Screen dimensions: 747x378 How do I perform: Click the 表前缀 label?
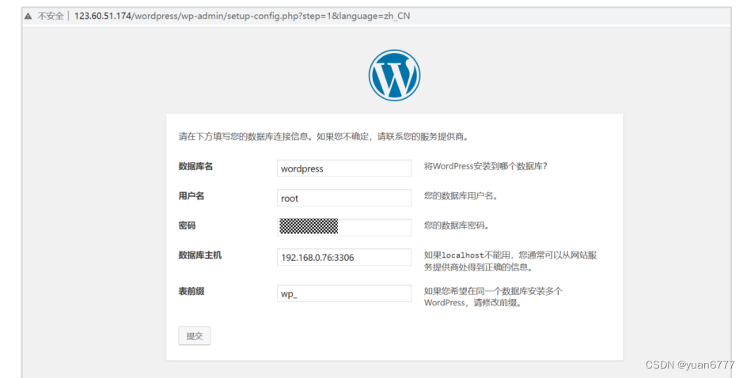coord(191,291)
